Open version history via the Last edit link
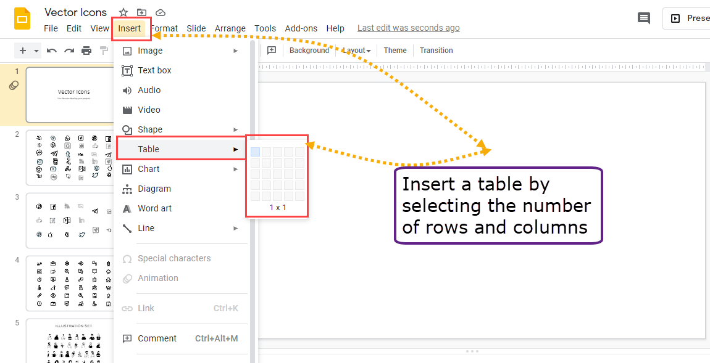 408,28
